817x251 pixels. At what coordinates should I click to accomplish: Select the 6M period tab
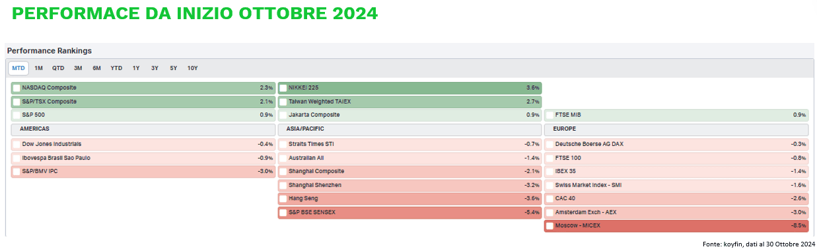[x=96, y=68]
